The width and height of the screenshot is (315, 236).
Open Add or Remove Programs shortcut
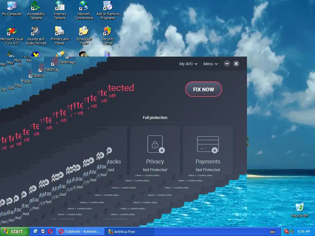click(x=108, y=10)
